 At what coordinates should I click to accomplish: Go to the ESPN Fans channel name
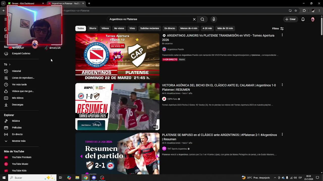pyautogui.click(x=172, y=99)
